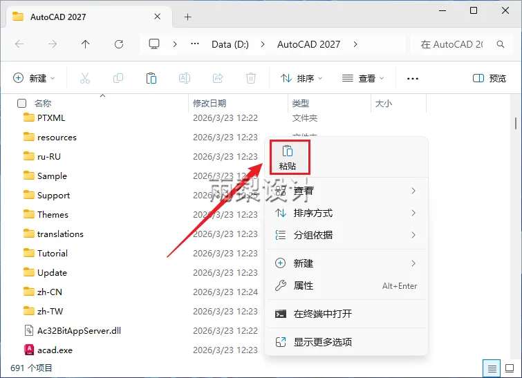522x378 pixels.
Task: Expand chevron after the computer icon in path
Action: point(175,44)
